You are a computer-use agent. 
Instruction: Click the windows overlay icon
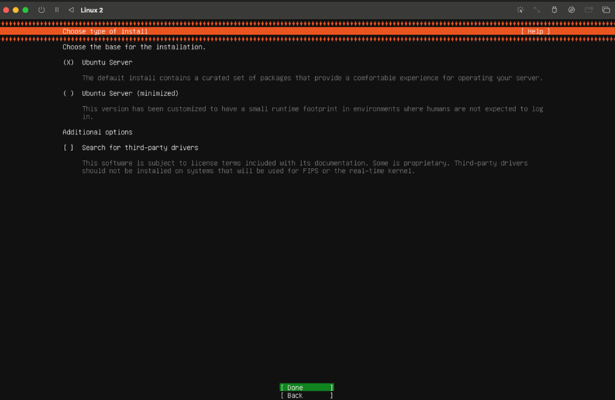(606, 10)
